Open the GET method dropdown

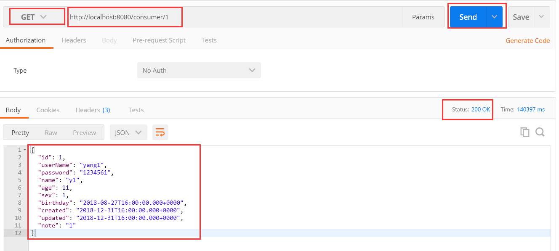pyautogui.click(x=34, y=17)
